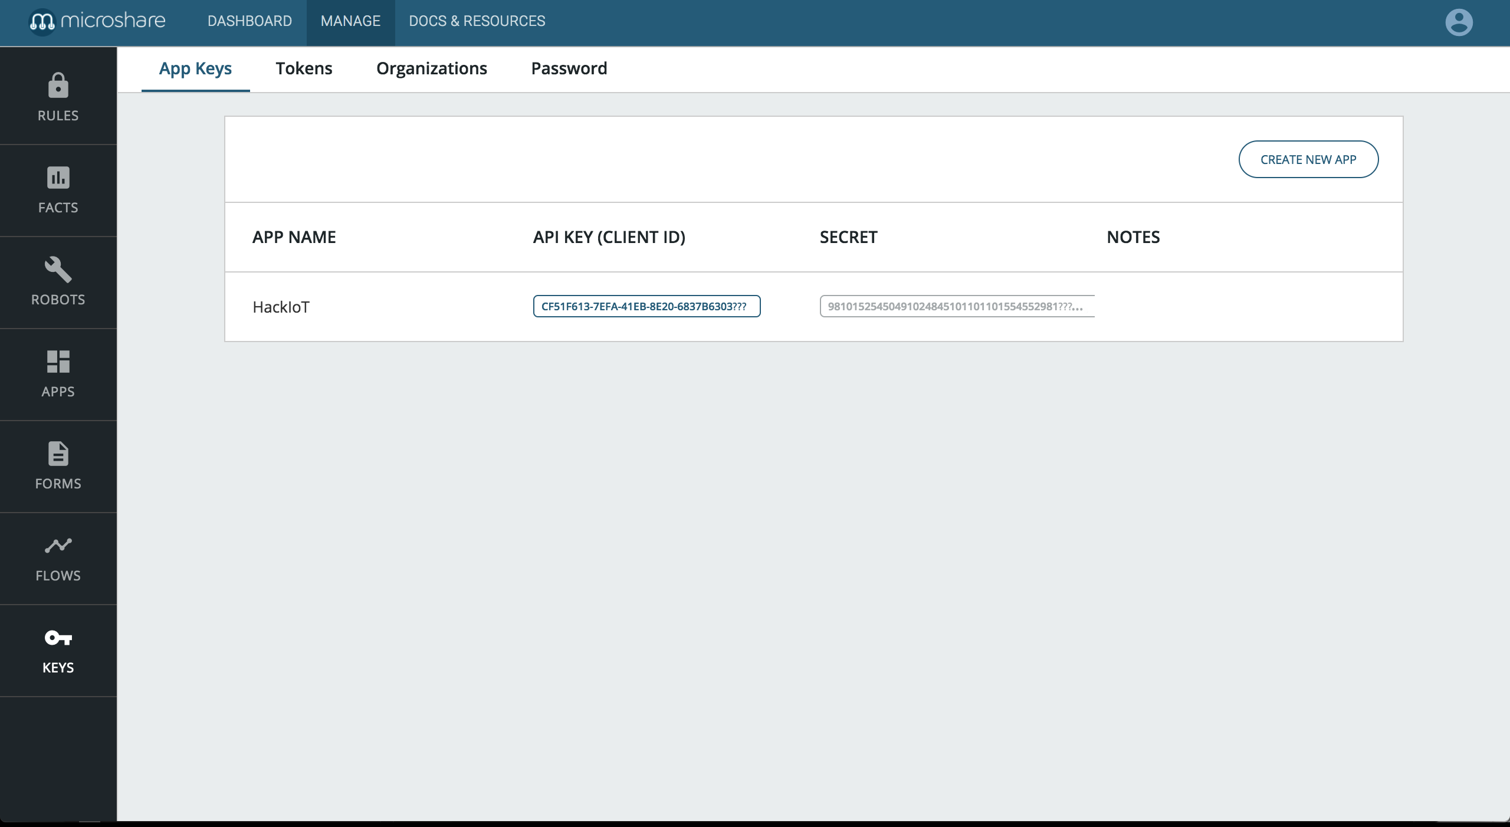This screenshot has width=1510, height=827.
Task: Open the Apps grid icon
Action: pos(58,362)
